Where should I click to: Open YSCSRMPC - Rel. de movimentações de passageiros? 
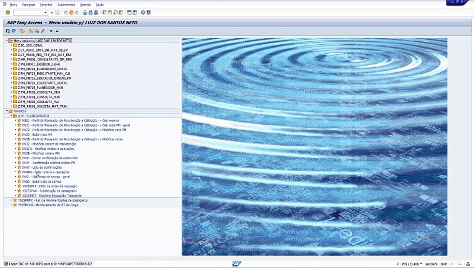53,200
